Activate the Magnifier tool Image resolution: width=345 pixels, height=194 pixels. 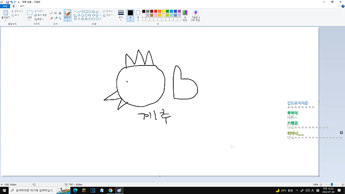[60, 18]
